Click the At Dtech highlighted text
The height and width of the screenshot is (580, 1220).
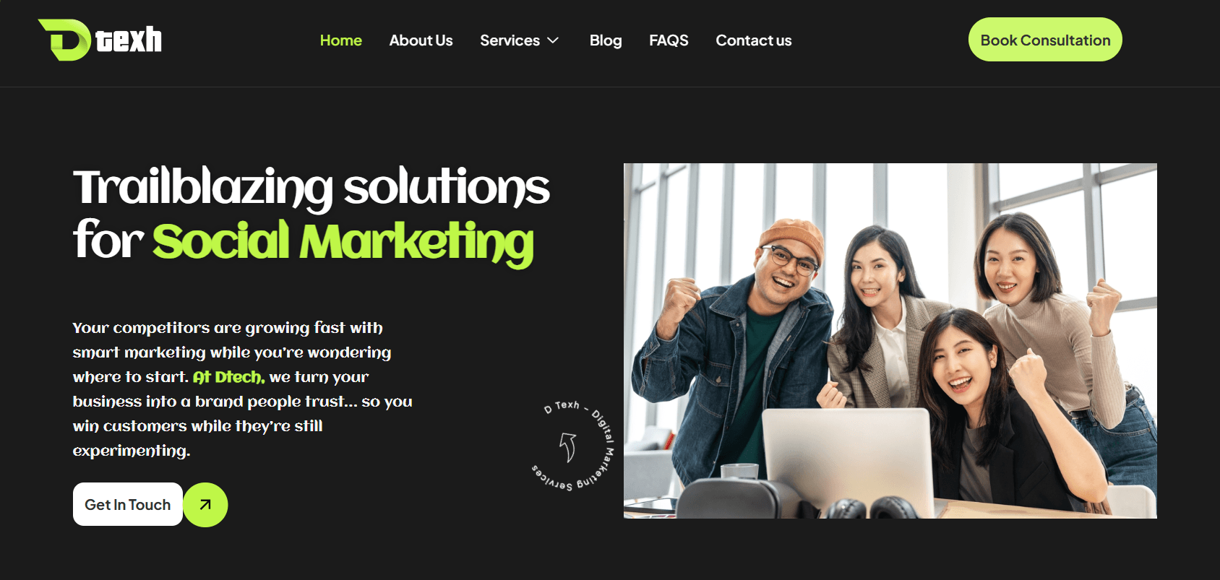(228, 377)
